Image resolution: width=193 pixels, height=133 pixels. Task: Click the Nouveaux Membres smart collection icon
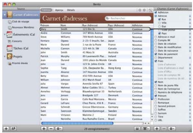click(10, 28)
